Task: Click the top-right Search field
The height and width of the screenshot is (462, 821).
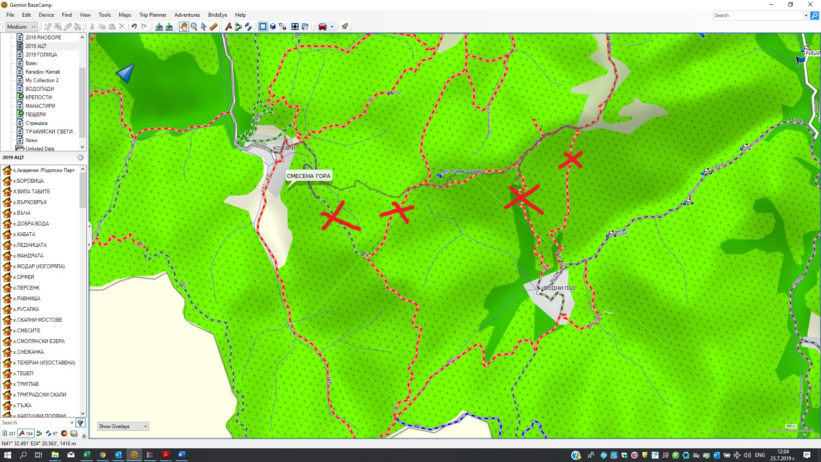Action: pyautogui.click(x=758, y=15)
